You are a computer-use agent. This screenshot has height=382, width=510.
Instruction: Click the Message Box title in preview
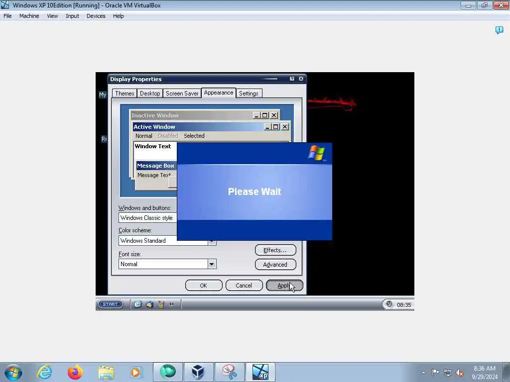click(x=155, y=166)
